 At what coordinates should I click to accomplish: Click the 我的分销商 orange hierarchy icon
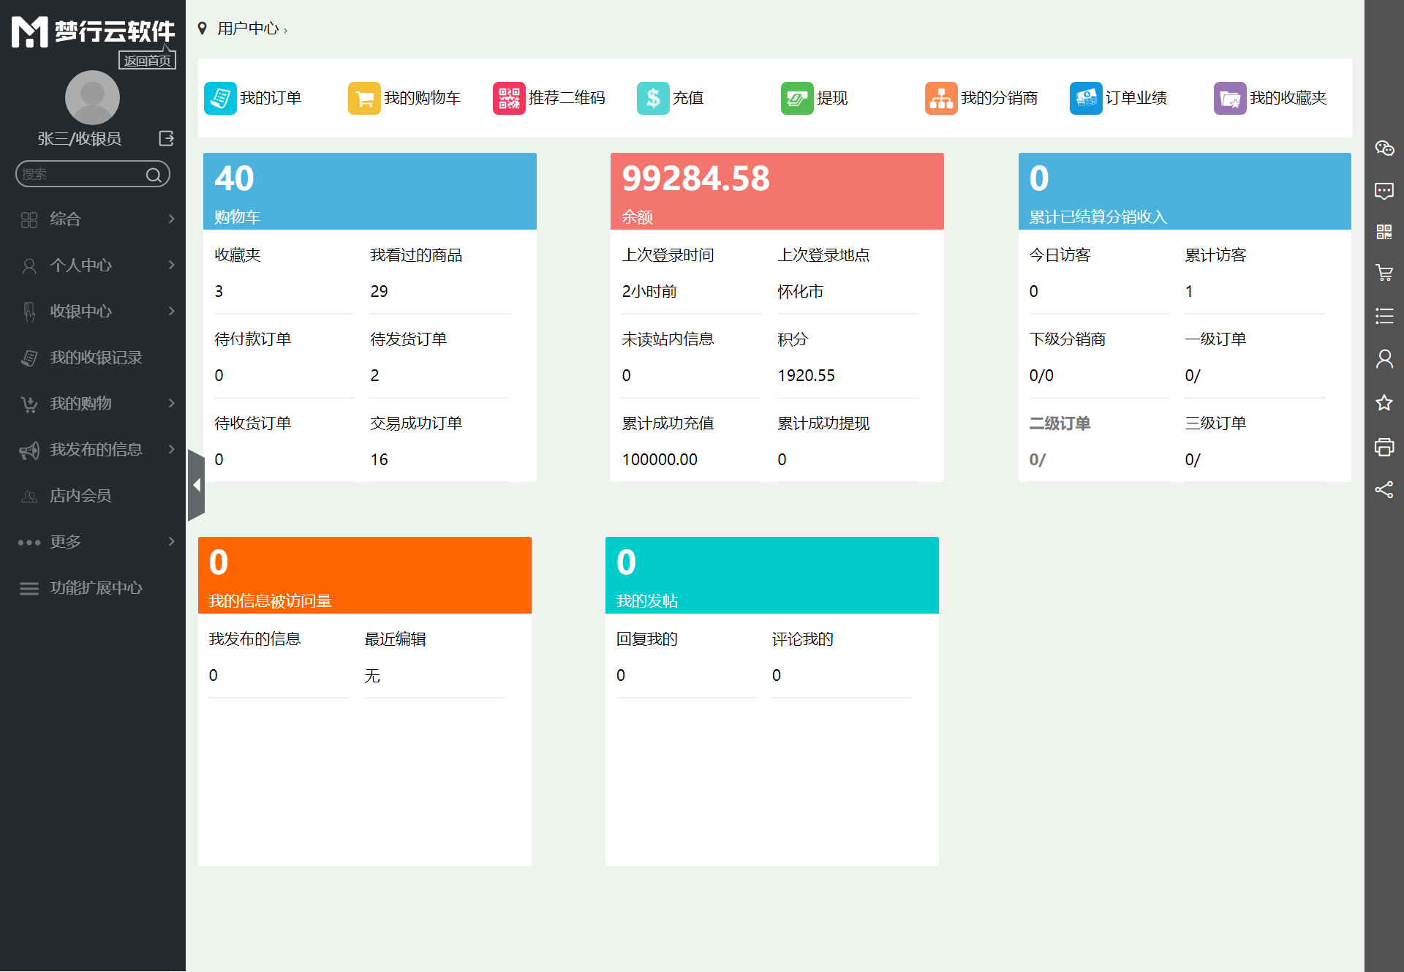point(941,98)
